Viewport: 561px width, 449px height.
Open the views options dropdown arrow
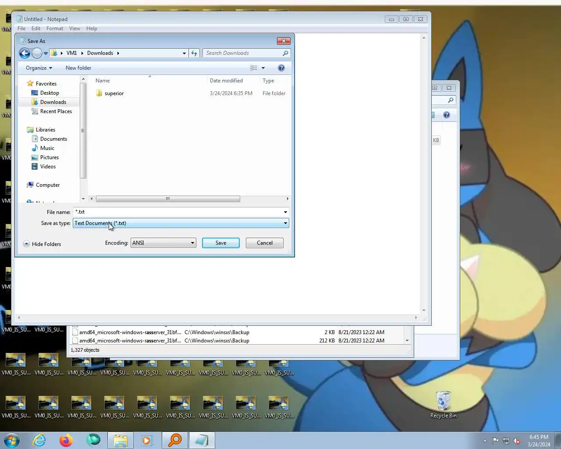(x=263, y=68)
